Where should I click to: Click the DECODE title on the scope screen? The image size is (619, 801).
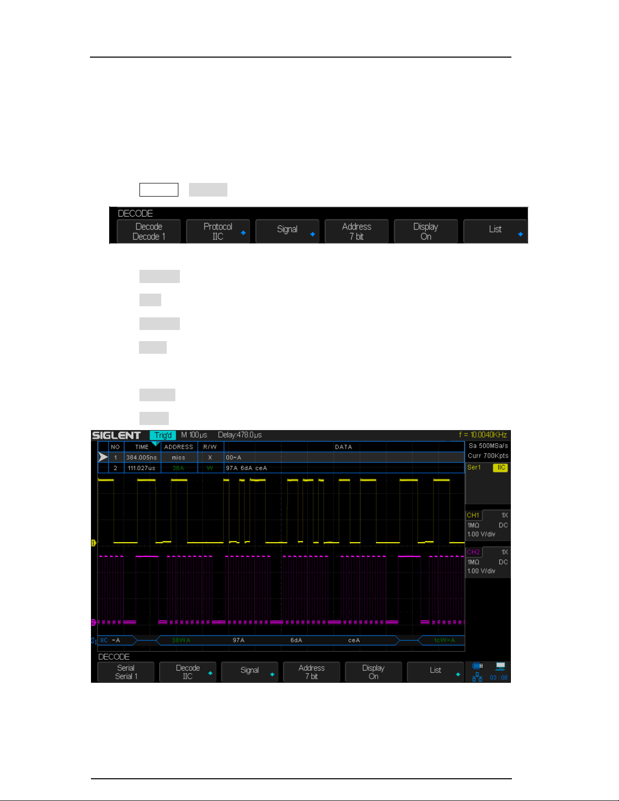(114, 656)
